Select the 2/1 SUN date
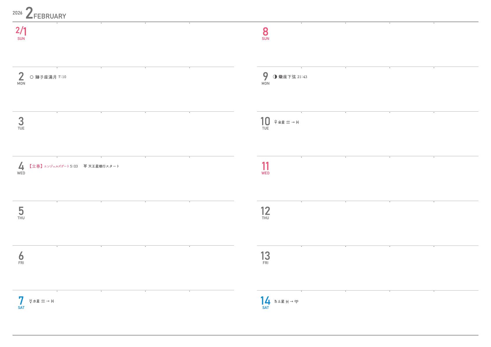The height and width of the screenshot is (347, 491). (21, 33)
